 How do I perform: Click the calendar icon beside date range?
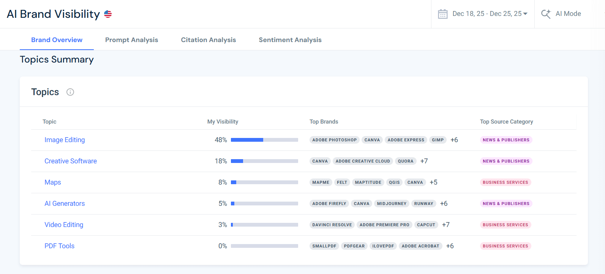click(x=443, y=14)
